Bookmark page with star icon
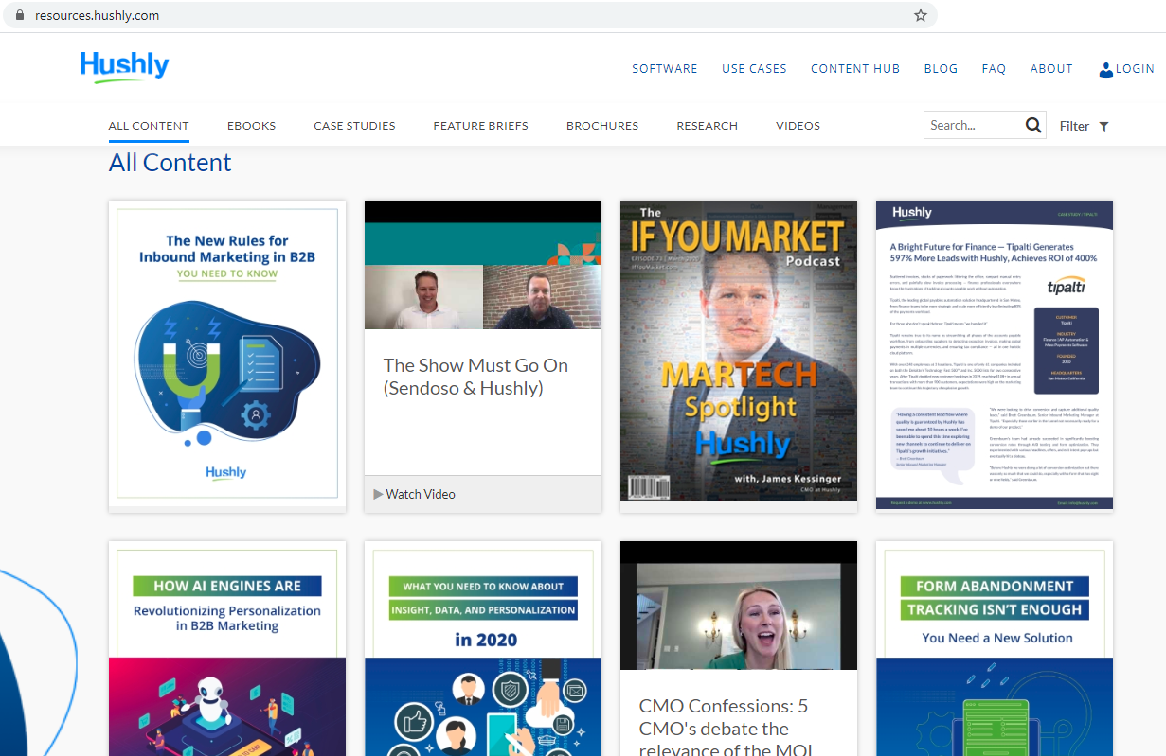The height and width of the screenshot is (756, 1166). click(x=920, y=15)
